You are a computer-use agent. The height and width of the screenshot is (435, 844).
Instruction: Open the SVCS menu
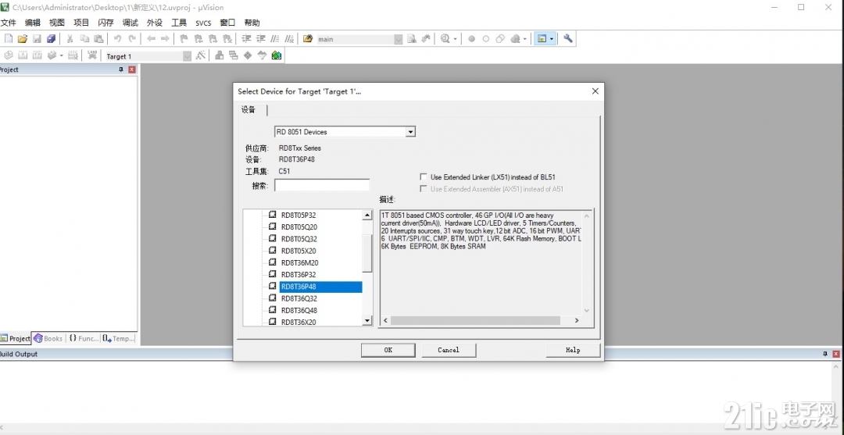(203, 23)
